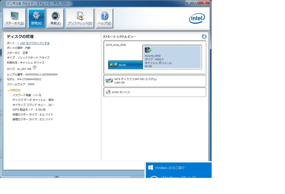Select the SATA ディスク (1,863 GB) system disk
Image resolution: width=285 pixels, height=194 pixels.
[155, 81]
